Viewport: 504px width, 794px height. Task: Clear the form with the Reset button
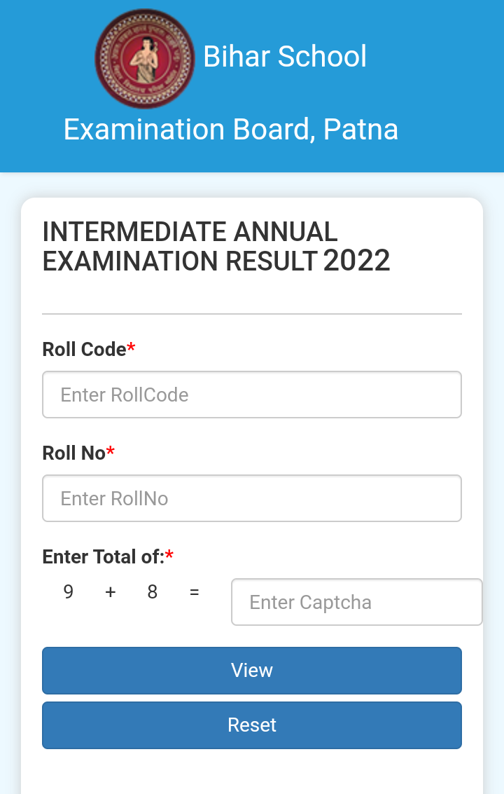[252, 725]
